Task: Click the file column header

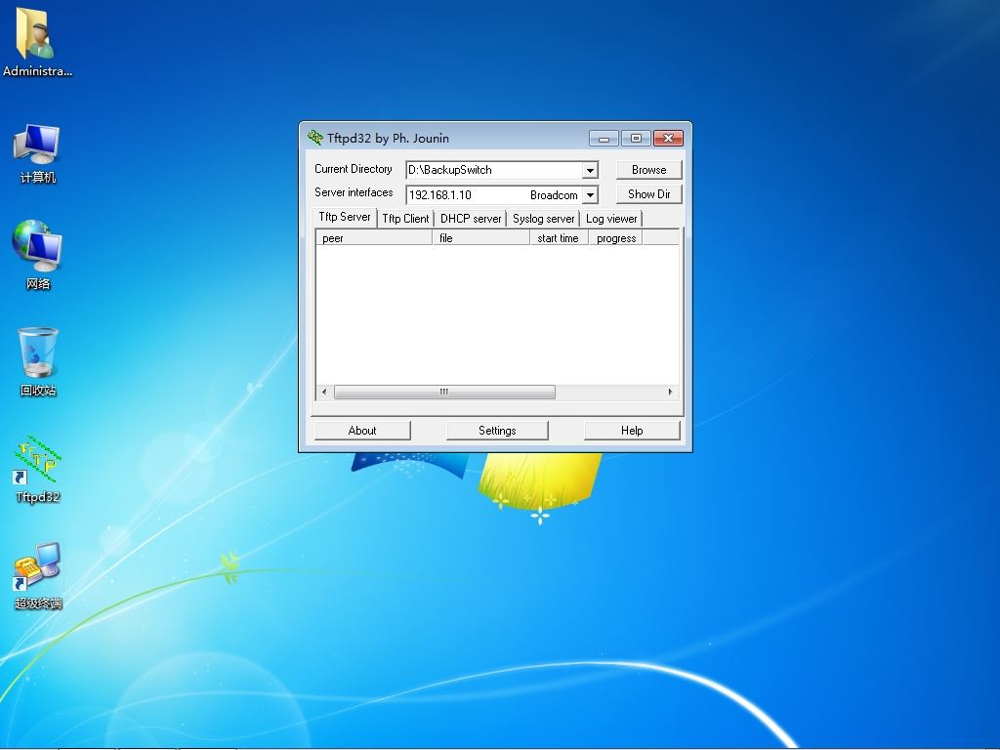Action: (x=481, y=238)
